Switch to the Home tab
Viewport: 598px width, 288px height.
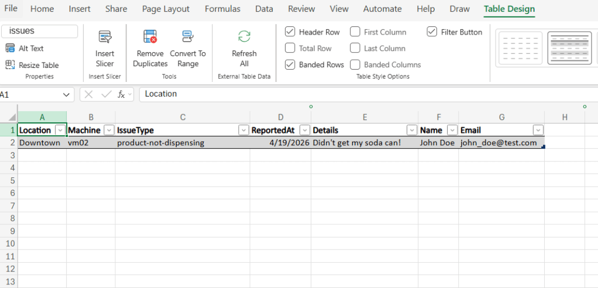[x=42, y=9]
